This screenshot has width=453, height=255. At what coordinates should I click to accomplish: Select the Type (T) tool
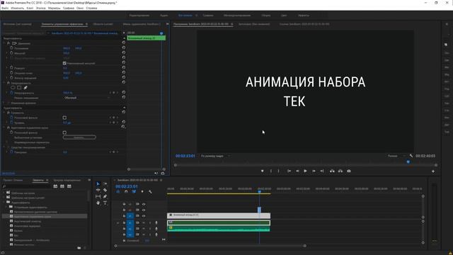[105, 203]
